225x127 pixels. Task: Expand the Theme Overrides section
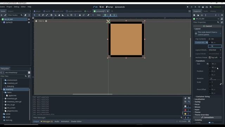tap(201, 115)
